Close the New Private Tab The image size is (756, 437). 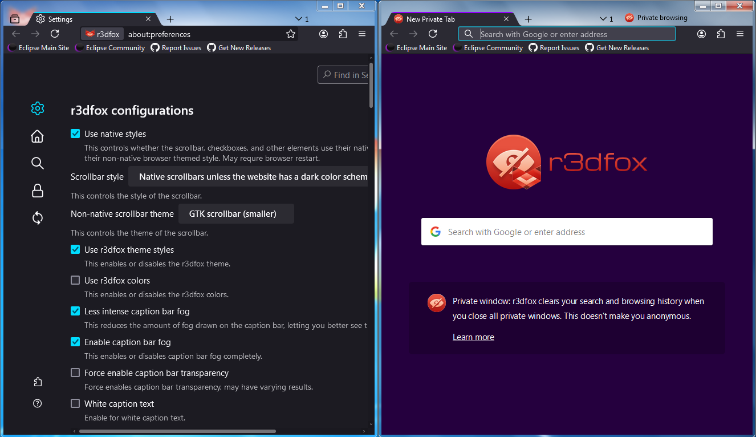coord(506,19)
